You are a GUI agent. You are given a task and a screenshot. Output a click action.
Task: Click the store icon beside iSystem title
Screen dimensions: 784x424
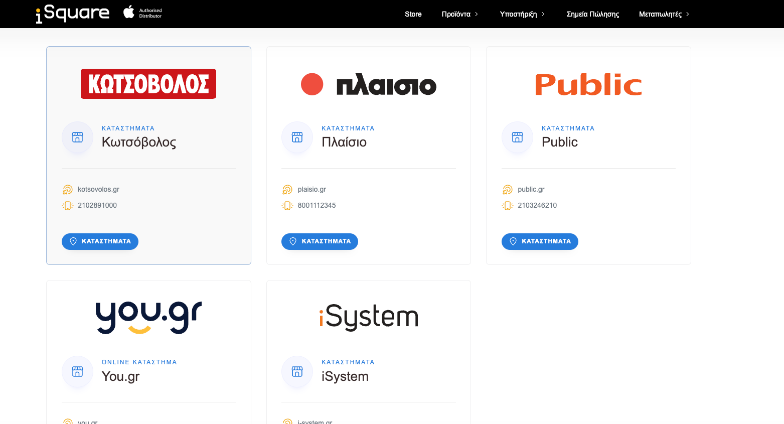(297, 372)
